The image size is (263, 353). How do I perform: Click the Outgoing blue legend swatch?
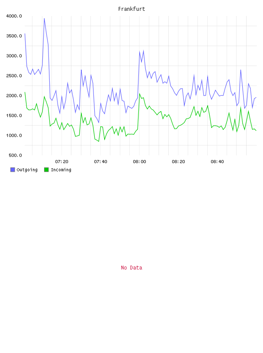pos(13,170)
